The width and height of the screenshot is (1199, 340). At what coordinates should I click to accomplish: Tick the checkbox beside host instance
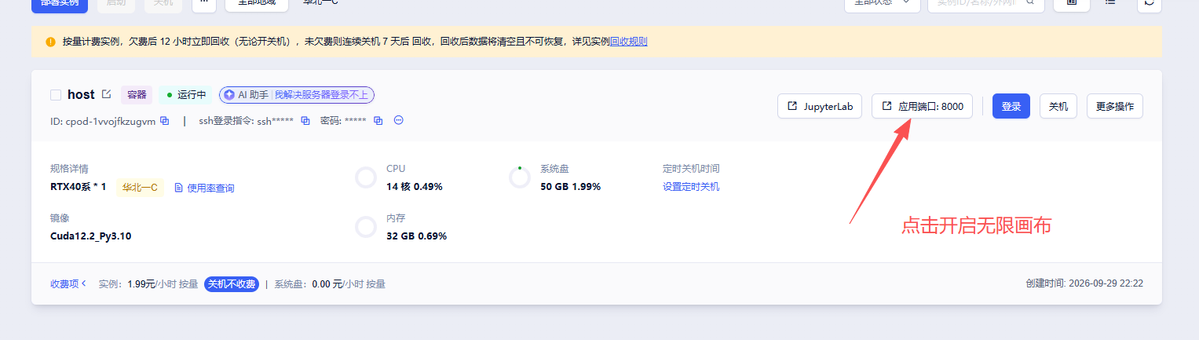click(x=56, y=95)
